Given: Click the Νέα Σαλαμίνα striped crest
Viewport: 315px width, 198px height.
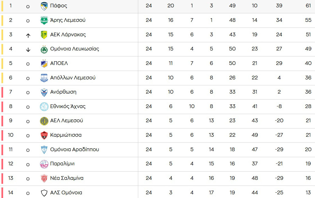Looking at the screenshot, I should click(44, 178).
